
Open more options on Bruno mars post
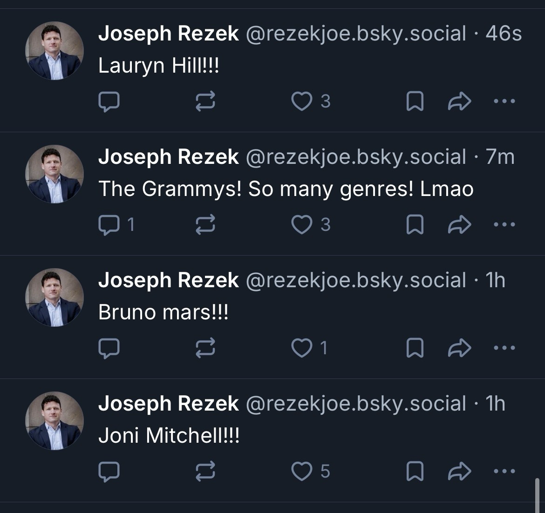coord(504,348)
